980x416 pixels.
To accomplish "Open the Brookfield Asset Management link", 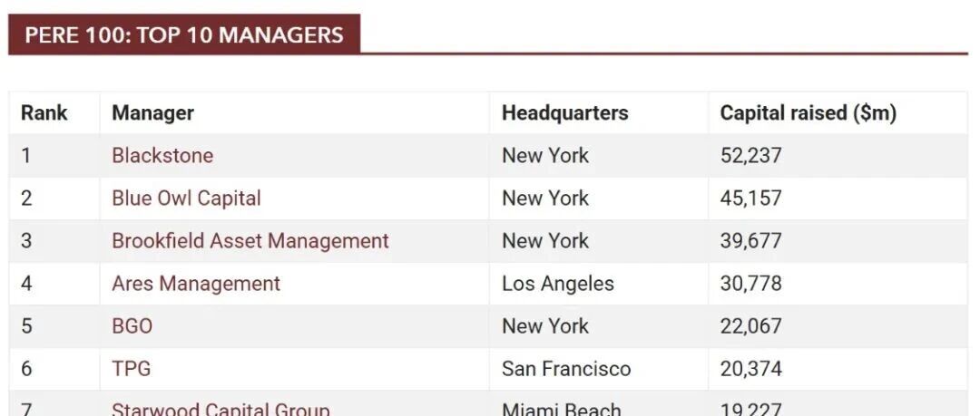I will pyautogui.click(x=250, y=240).
